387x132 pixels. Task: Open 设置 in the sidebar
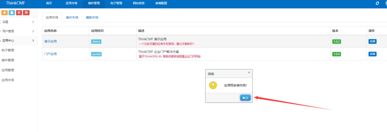(x=5, y=22)
